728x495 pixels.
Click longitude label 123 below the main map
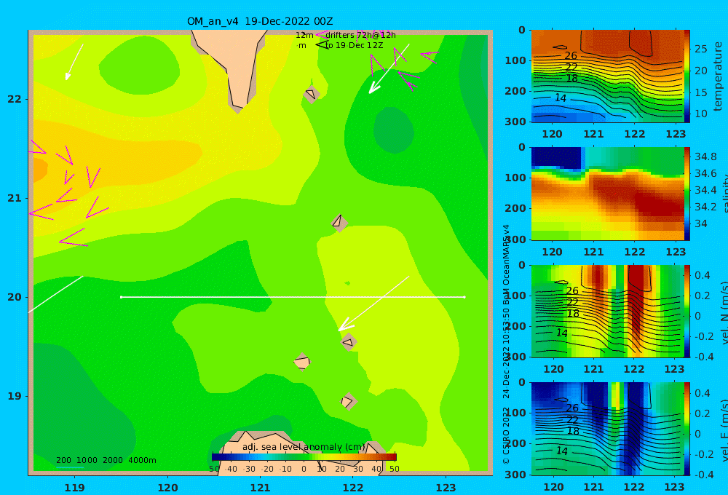446,488
